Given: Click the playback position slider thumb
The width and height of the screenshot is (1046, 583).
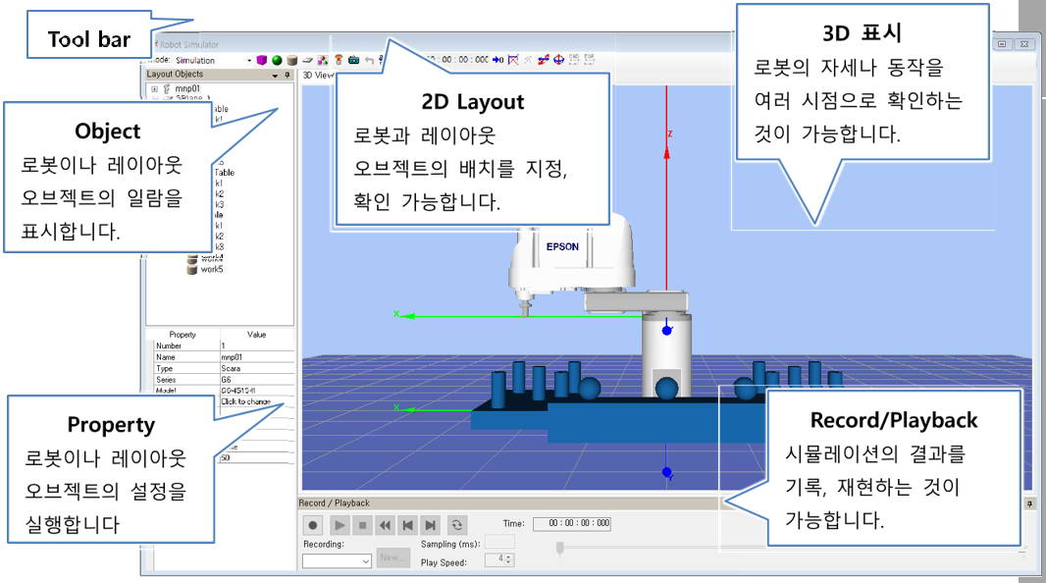Looking at the screenshot, I should point(560,548).
